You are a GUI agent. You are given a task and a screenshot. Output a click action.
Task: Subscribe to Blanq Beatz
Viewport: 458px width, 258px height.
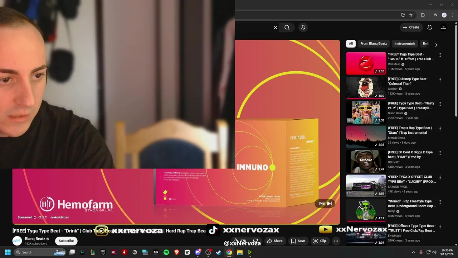(x=66, y=241)
